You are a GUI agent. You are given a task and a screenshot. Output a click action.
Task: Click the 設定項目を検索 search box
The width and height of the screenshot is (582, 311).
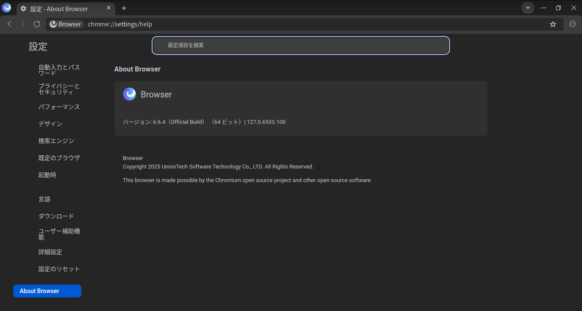300,45
